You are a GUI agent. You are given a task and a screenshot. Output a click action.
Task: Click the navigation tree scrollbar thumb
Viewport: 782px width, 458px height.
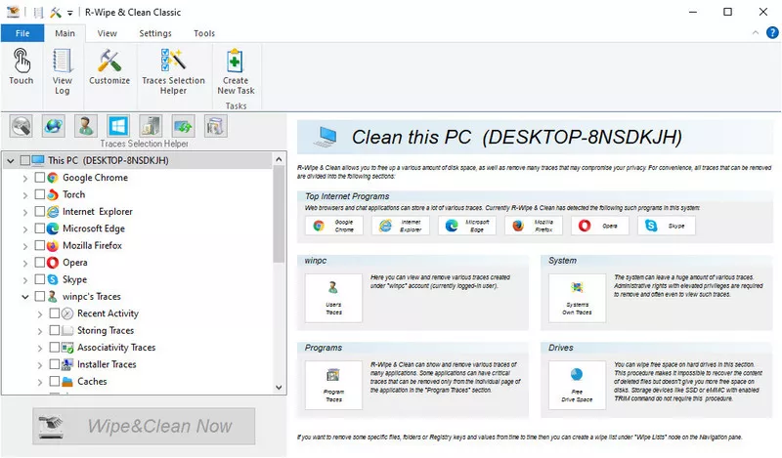(x=279, y=214)
